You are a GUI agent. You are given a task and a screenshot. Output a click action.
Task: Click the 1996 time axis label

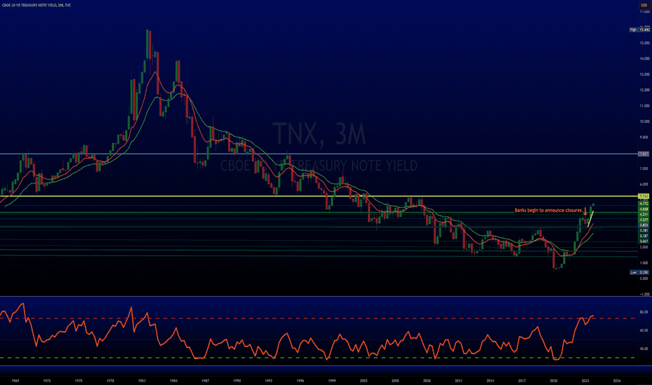[x=300, y=381]
